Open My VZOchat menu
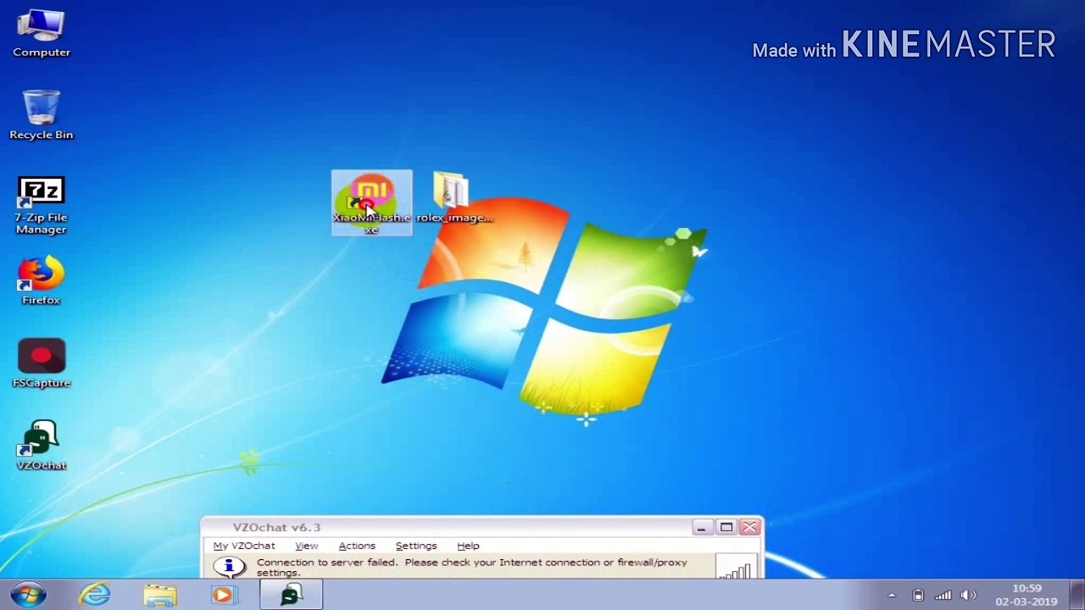 pyautogui.click(x=244, y=546)
